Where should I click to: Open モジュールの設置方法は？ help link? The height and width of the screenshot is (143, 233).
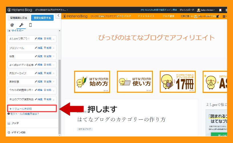click(x=23, y=114)
